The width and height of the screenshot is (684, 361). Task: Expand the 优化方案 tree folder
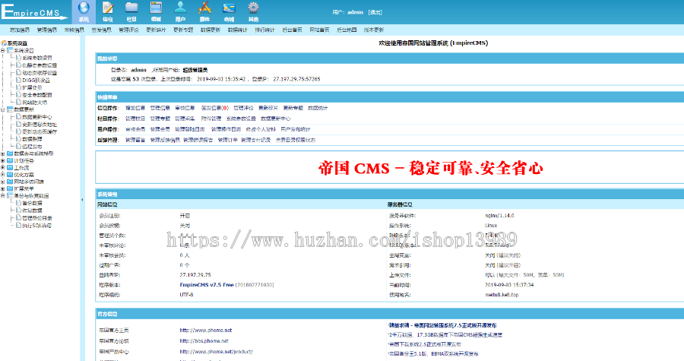pyautogui.click(x=3, y=175)
